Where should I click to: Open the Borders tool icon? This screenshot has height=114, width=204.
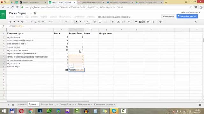[100, 22]
